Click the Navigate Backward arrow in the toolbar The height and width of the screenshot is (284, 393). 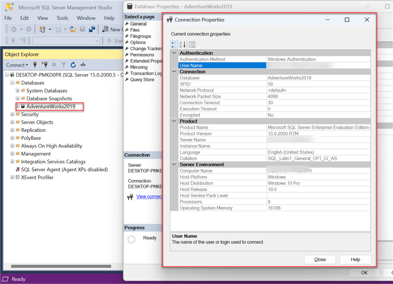coord(14,29)
